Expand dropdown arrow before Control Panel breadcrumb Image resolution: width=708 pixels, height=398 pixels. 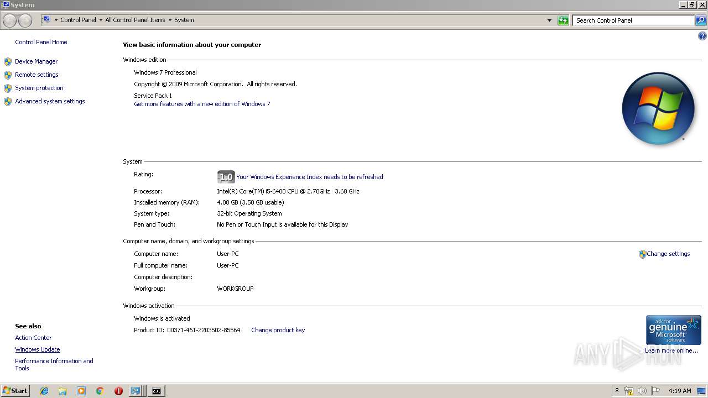56,20
